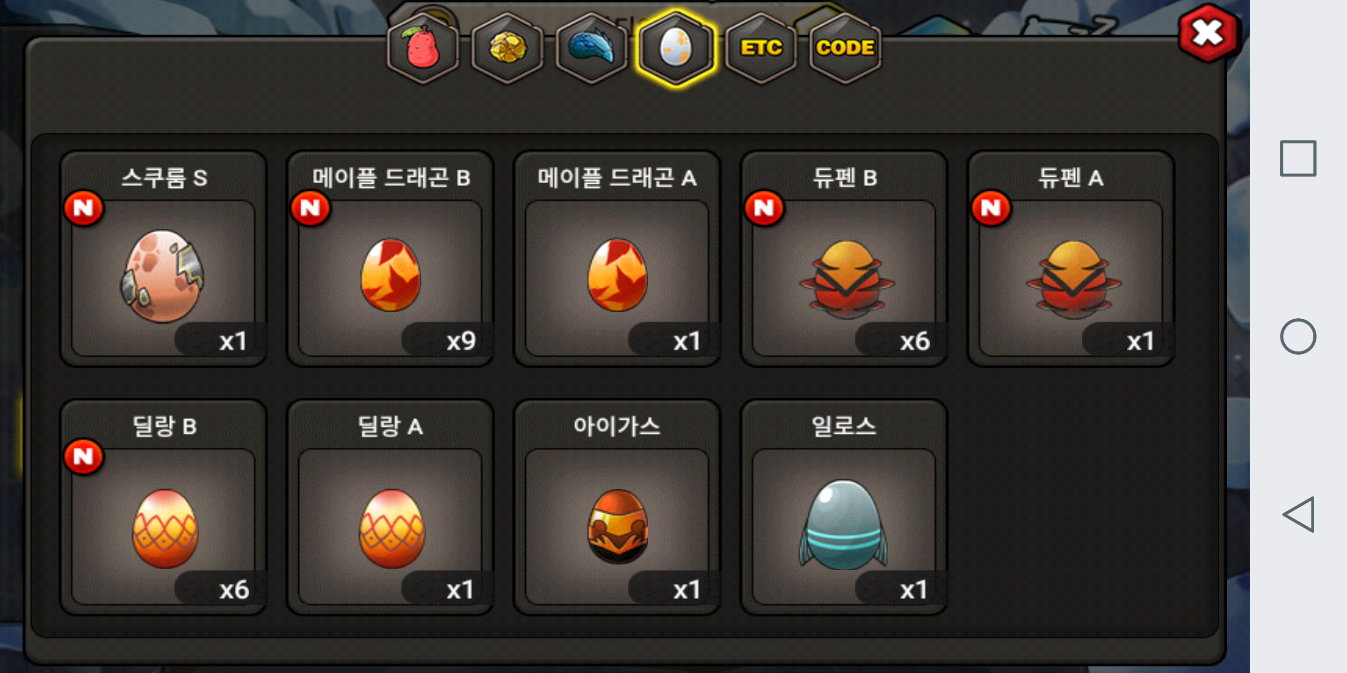1347x673 pixels.
Task: Tap Android back triangle button
Action: click(x=1298, y=515)
